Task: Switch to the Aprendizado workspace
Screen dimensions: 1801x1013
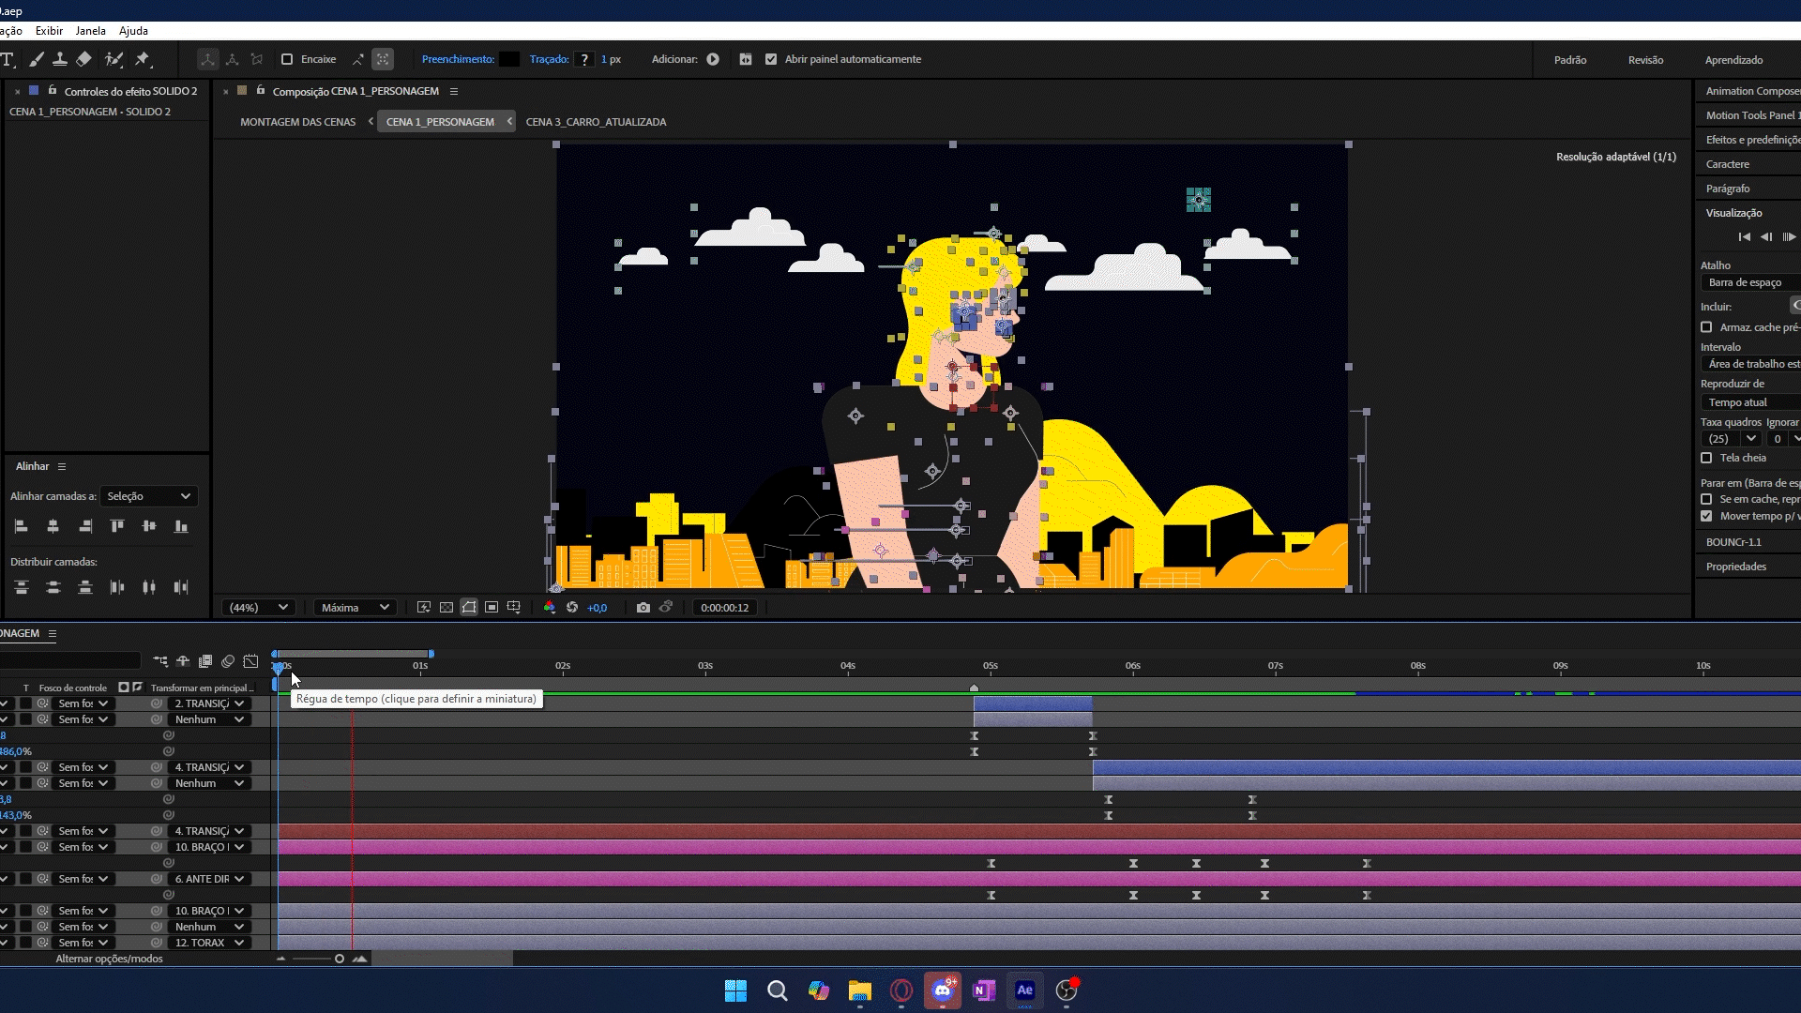Action: (x=1733, y=60)
